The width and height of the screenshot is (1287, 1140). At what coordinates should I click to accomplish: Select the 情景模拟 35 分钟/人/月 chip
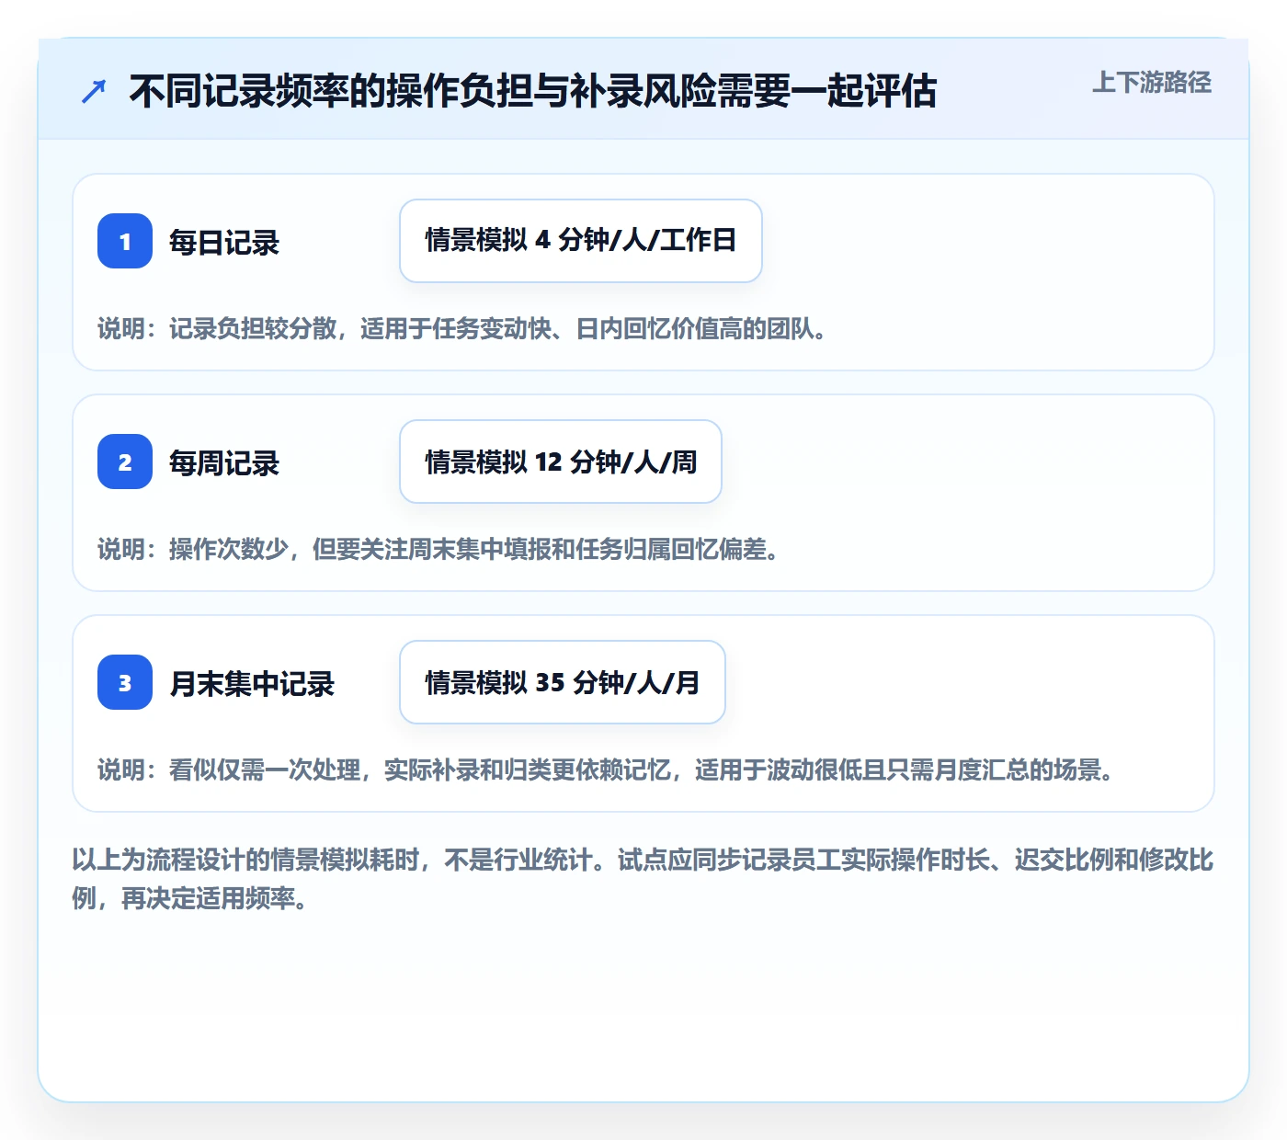click(563, 682)
